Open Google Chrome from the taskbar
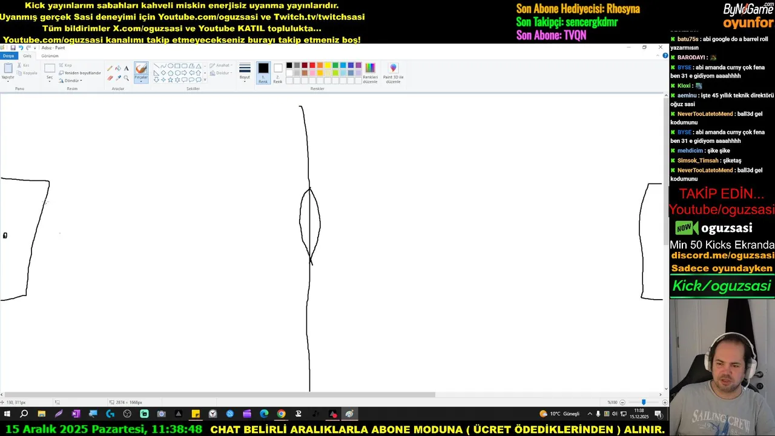The width and height of the screenshot is (775, 436). (x=281, y=414)
